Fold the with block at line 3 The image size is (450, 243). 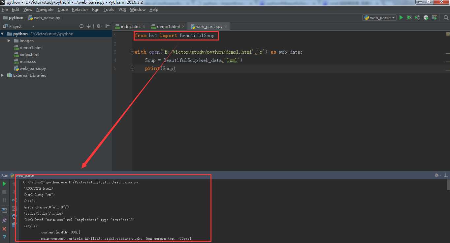pyautogui.click(x=132, y=52)
